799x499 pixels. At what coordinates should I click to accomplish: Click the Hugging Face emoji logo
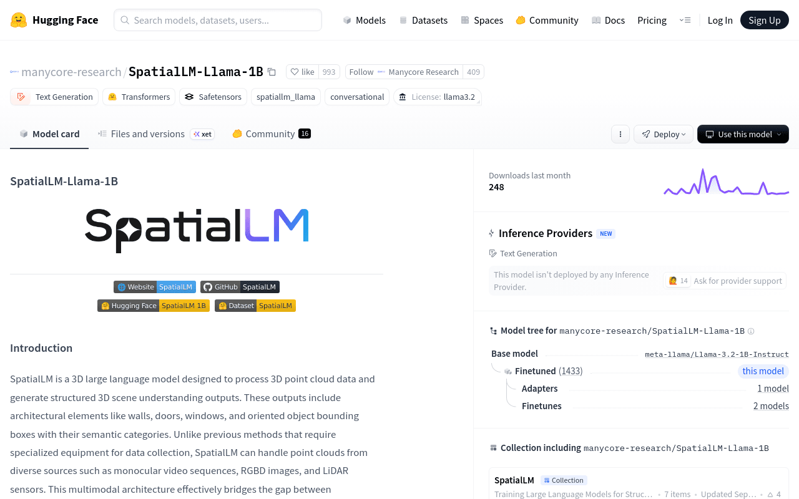19,20
